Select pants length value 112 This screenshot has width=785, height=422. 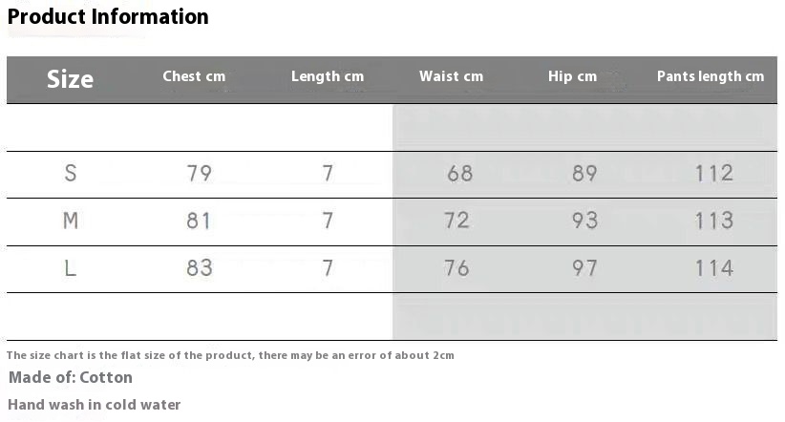click(x=714, y=174)
